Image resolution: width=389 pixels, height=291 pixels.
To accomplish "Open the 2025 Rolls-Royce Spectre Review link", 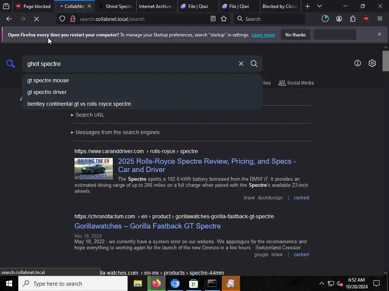I will point(207,165).
